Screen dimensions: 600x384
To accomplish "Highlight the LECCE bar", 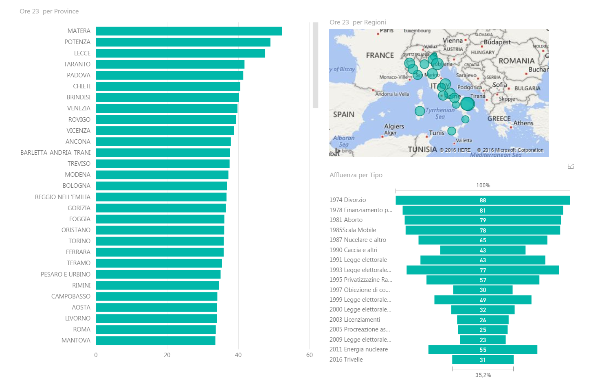I will tap(180, 53).
